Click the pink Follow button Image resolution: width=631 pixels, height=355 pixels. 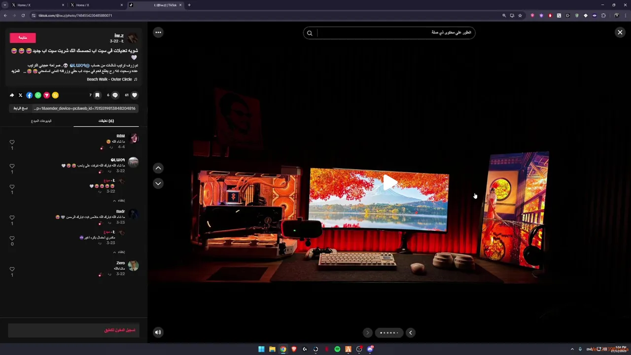(x=23, y=37)
